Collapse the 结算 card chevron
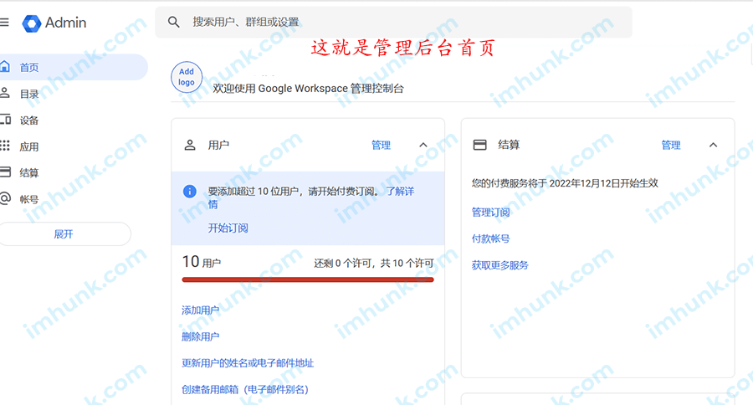This screenshot has height=405, width=753. (713, 145)
